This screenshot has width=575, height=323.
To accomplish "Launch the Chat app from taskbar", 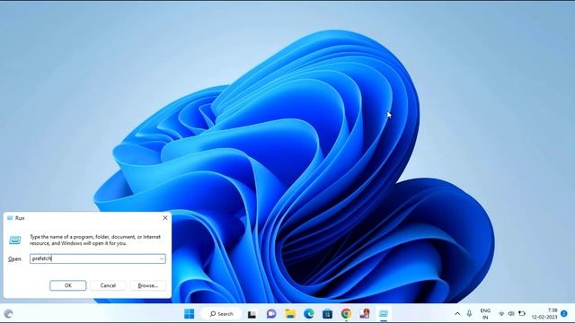I will [x=271, y=313].
